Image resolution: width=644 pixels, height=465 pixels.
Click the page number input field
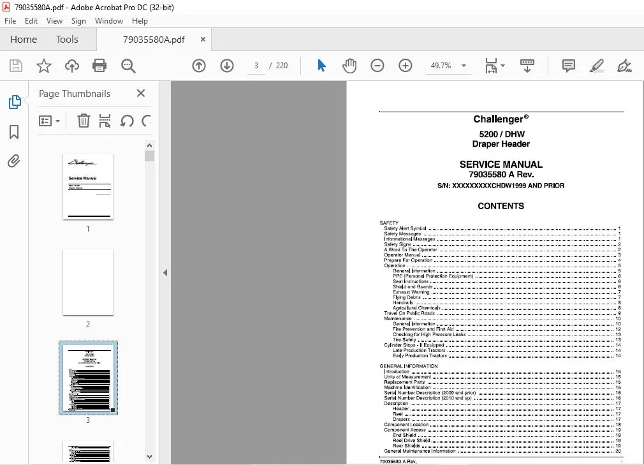256,66
